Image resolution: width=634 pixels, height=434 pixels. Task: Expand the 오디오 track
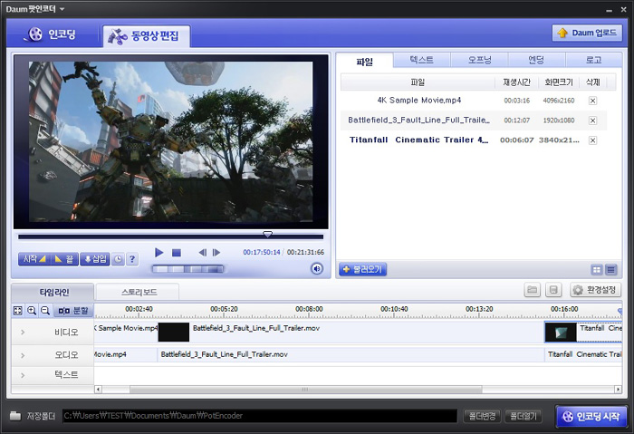click(23, 355)
